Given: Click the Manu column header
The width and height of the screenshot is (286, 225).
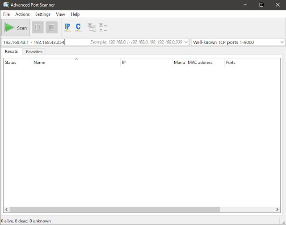Looking at the screenshot, I should pyautogui.click(x=179, y=63).
